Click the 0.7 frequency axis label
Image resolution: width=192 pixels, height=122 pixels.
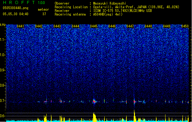click(x=2, y=101)
